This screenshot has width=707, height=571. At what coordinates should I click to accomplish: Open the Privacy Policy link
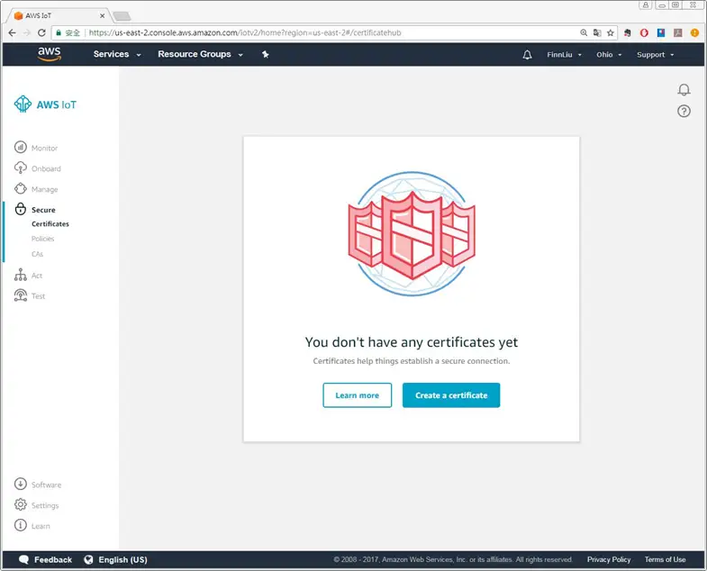pyautogui.click(x=609, y=559)
